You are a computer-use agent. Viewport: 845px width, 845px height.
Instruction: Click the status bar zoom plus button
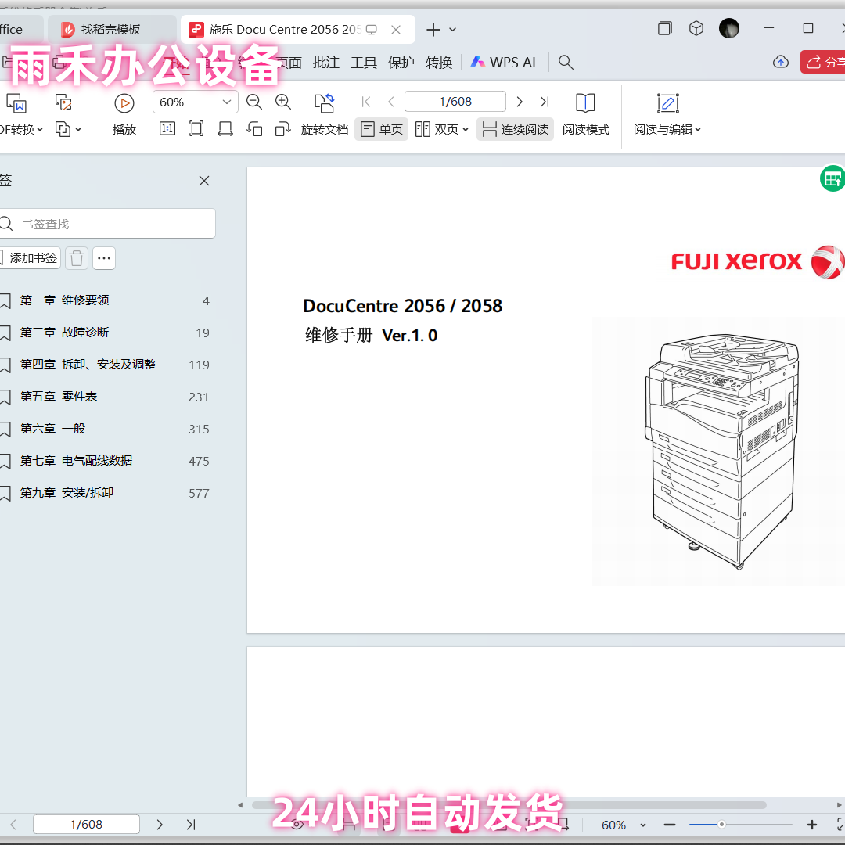tap(812, 825)
